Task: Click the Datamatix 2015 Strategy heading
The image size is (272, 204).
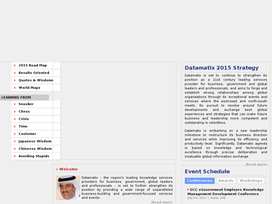Action: click(221, 68)
